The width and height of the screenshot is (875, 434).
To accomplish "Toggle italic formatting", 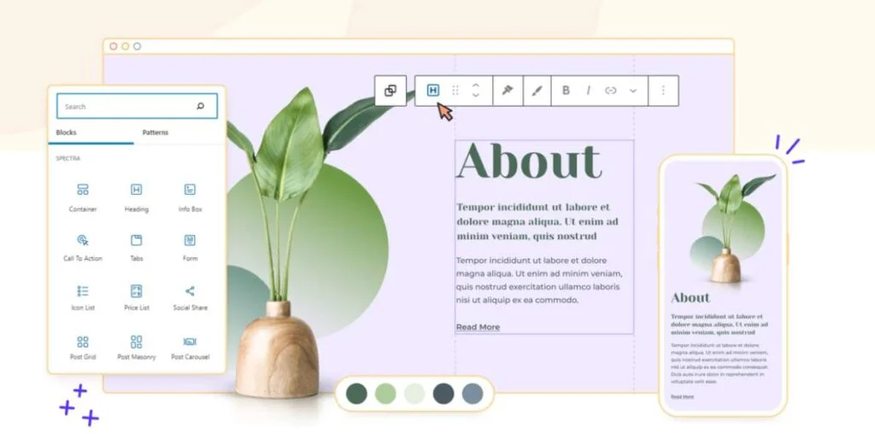I will point(588,91).
